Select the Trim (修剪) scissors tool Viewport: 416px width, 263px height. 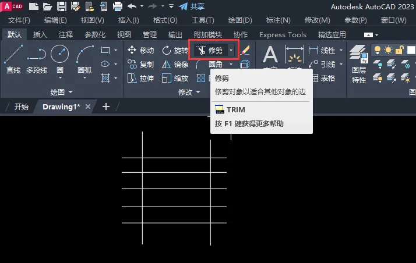point(211,50)
